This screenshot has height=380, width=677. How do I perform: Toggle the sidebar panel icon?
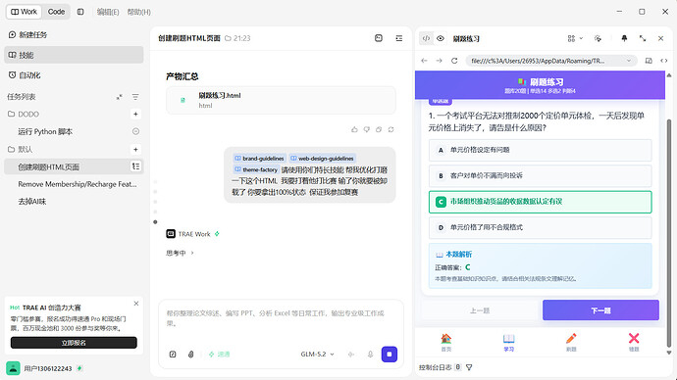[80, 12]
